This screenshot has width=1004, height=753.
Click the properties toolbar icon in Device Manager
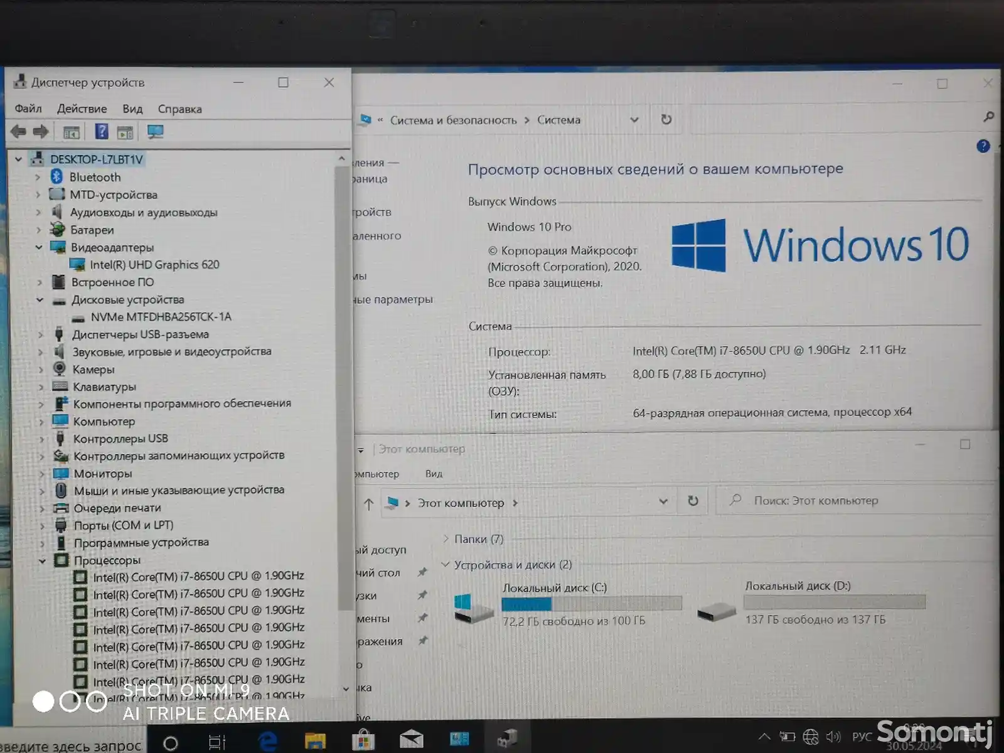[125, 132]
